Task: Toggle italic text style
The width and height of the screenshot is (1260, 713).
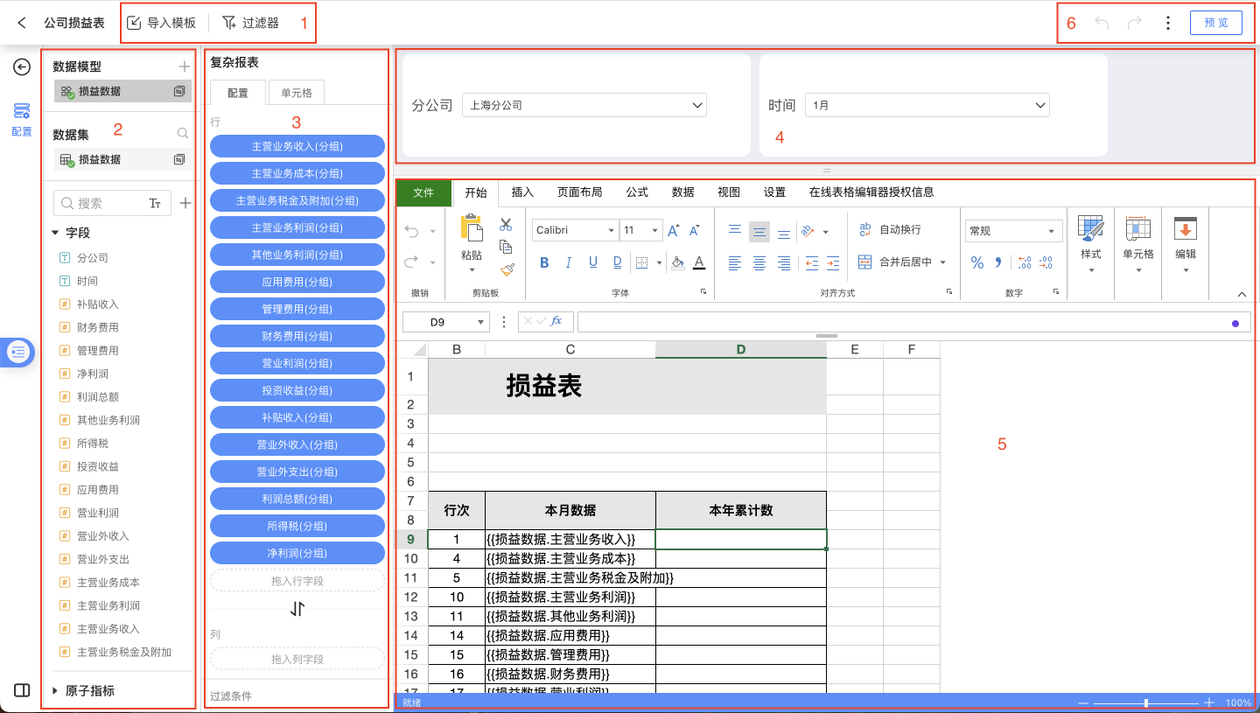Action: click(569, 262)
